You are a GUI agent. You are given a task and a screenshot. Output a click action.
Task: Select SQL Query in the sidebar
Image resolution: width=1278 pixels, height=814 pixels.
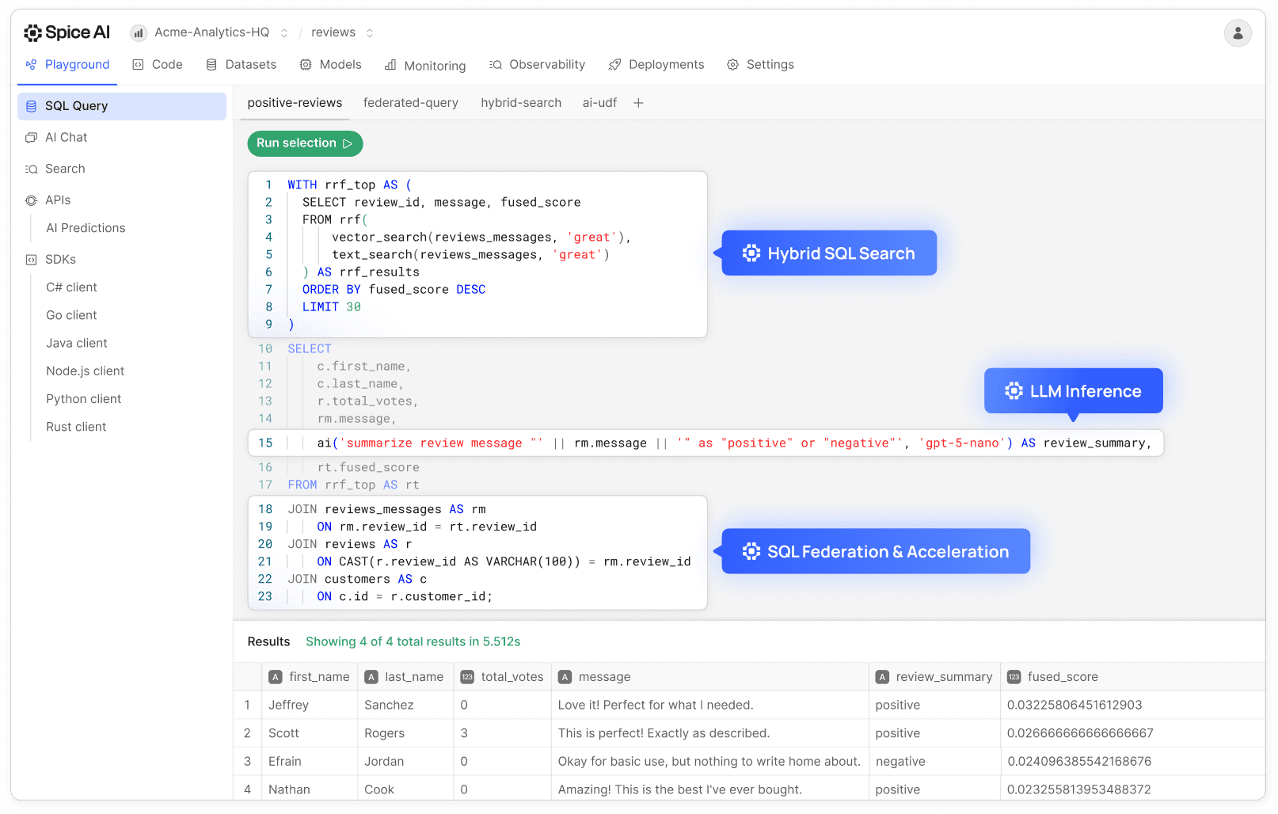click(x=77, y=105)
